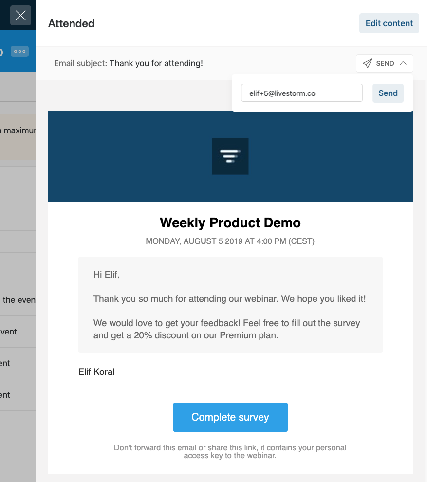The height and width of the screenshot is (482, 427).
Task: Click the Hi Elif message body box
Action: [x=230, y=305]
